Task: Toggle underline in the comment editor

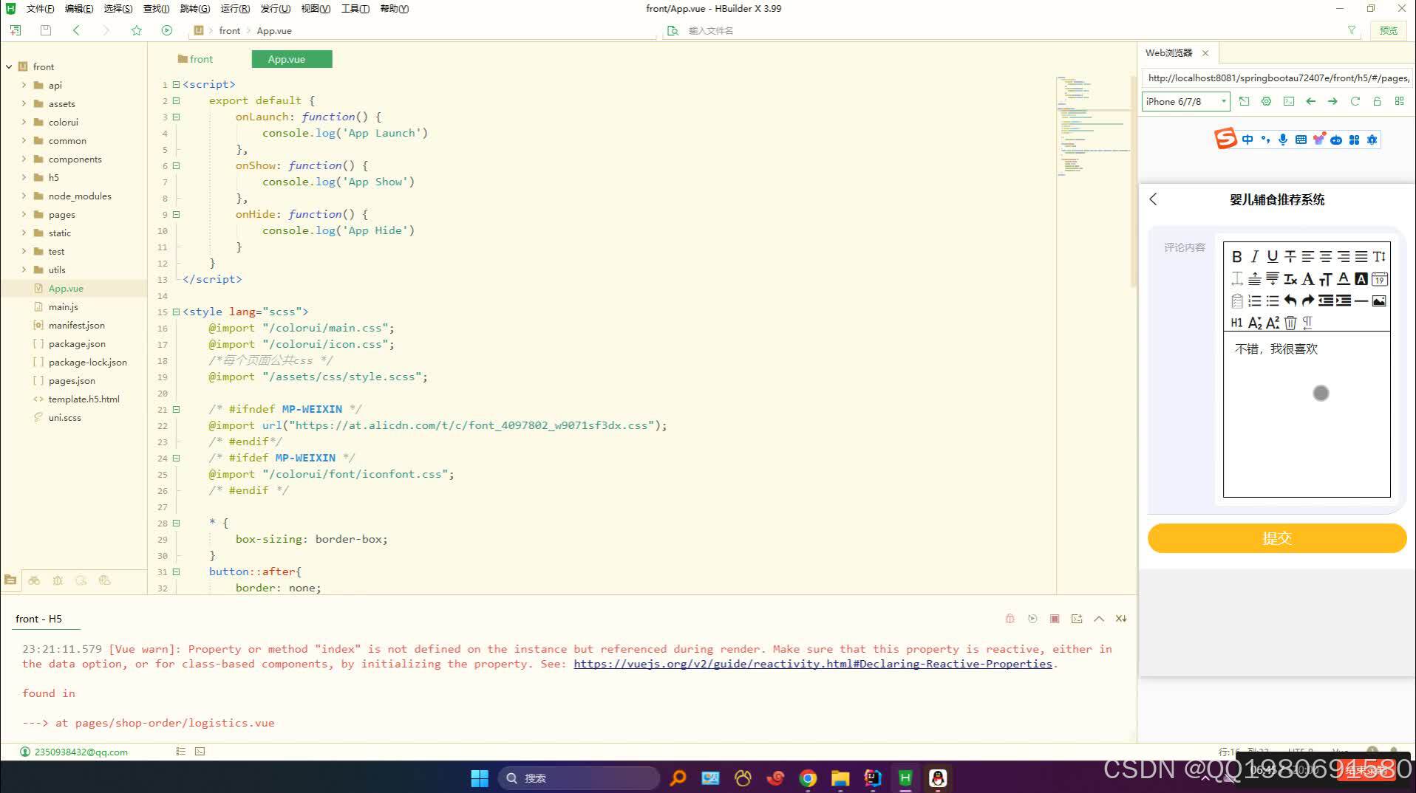Action: pos(1272,257)
